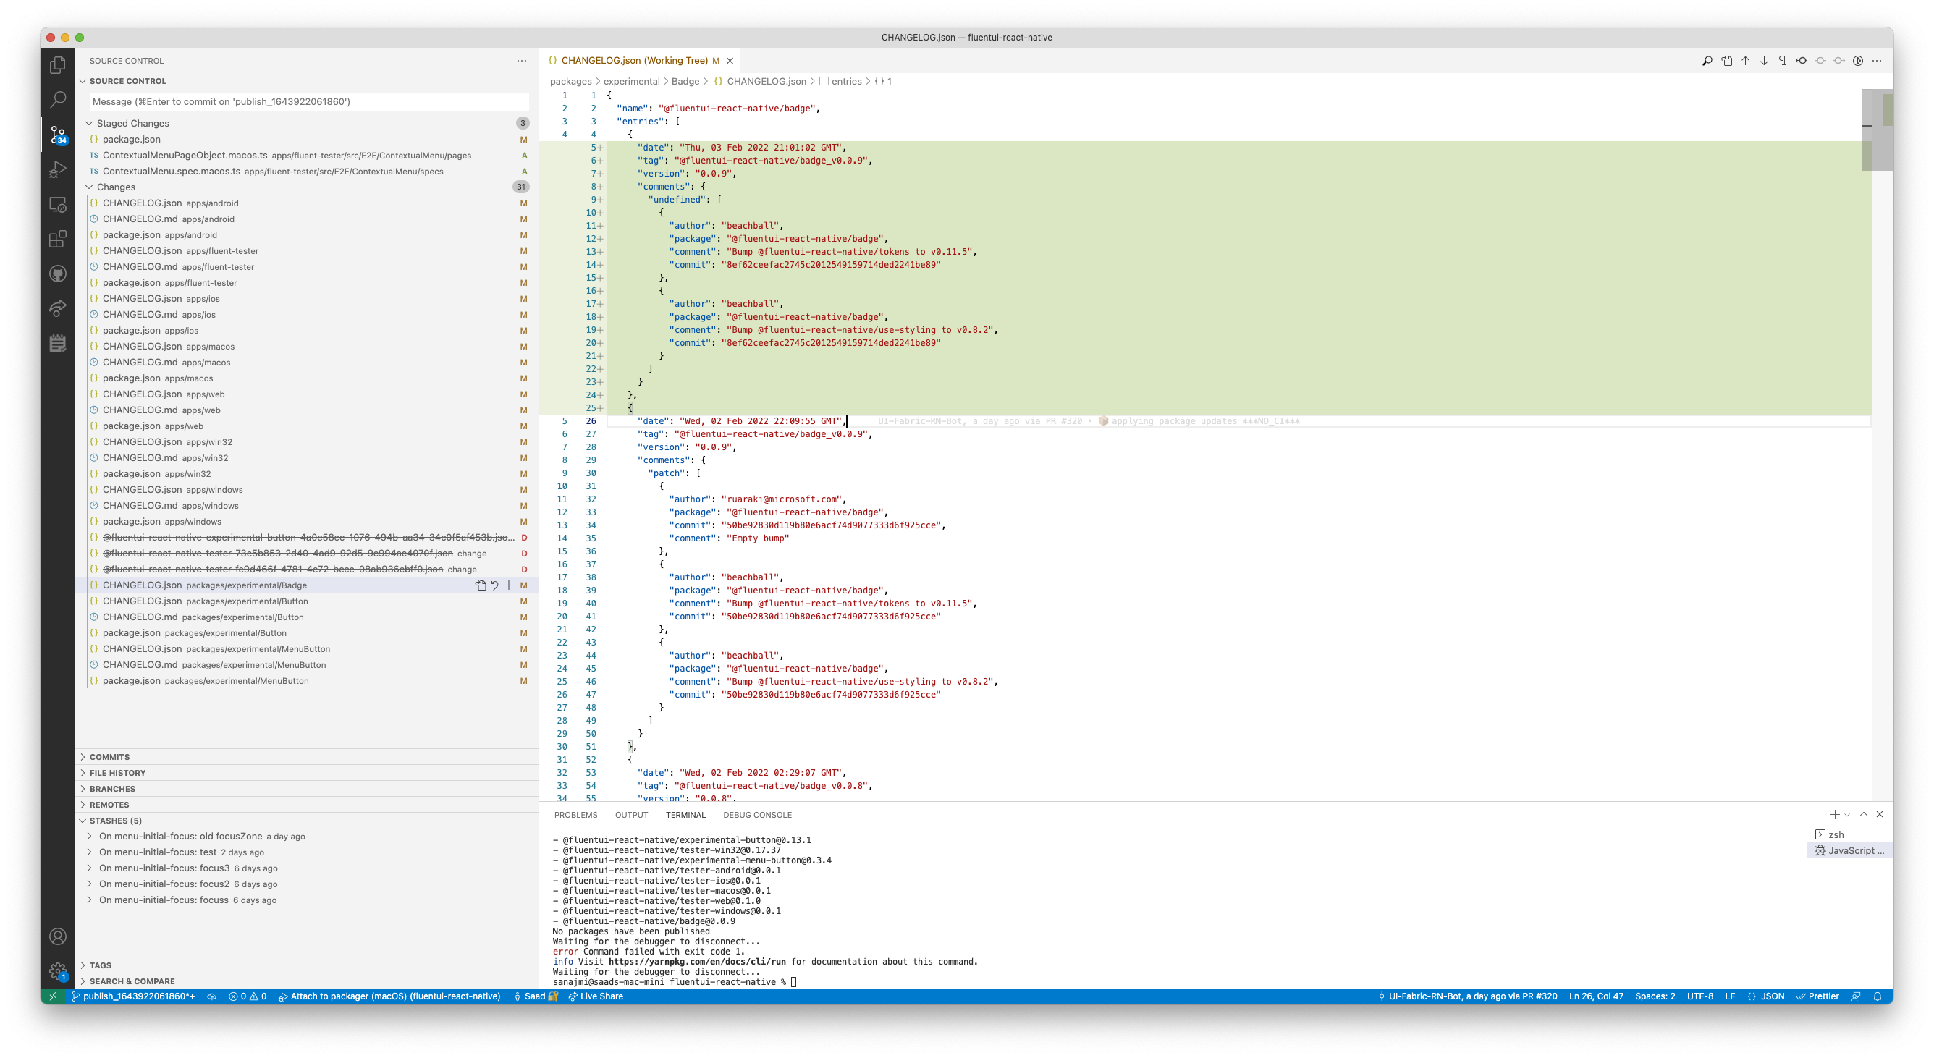Open the Search icon in the activity bar
This screenshot has width=1934, height=1058.
pos(58,99)
